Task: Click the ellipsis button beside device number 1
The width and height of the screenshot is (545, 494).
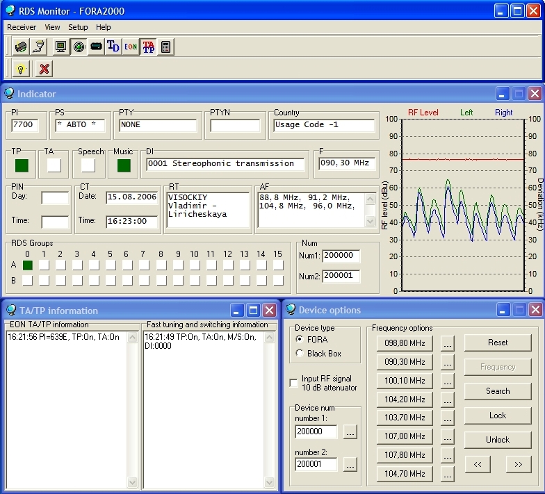Action: pyautogui.click(x=350, y=431)
